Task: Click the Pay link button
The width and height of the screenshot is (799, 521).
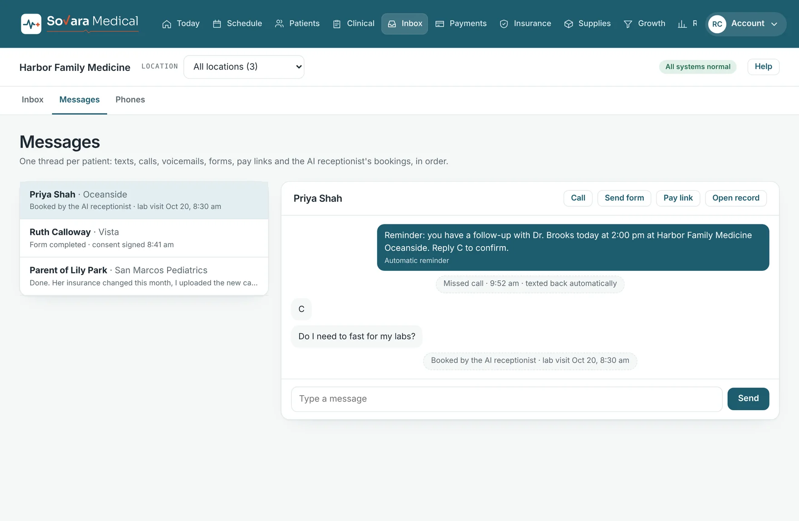Action: click(x=678, y=198)
